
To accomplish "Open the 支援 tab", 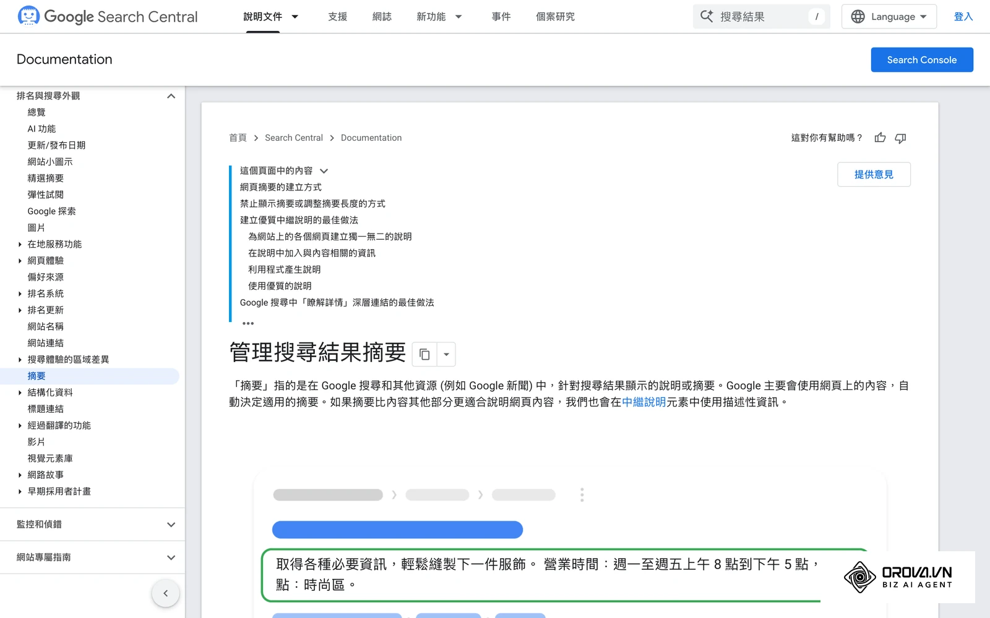I will [337, 17].
